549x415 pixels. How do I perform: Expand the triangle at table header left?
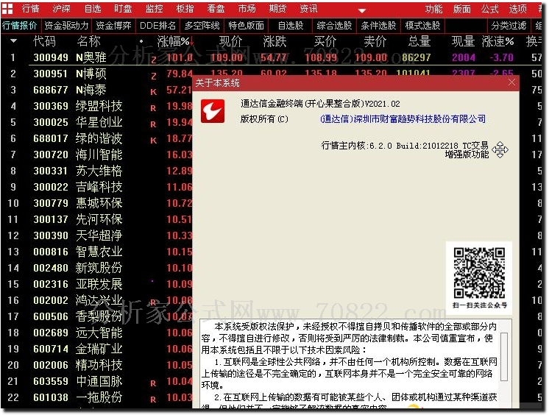pos(13,41)
